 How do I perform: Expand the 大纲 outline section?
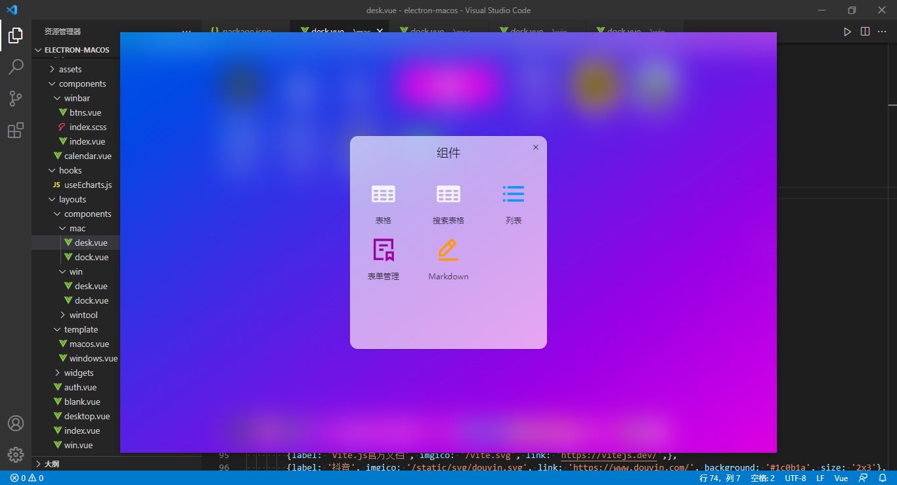51,464
